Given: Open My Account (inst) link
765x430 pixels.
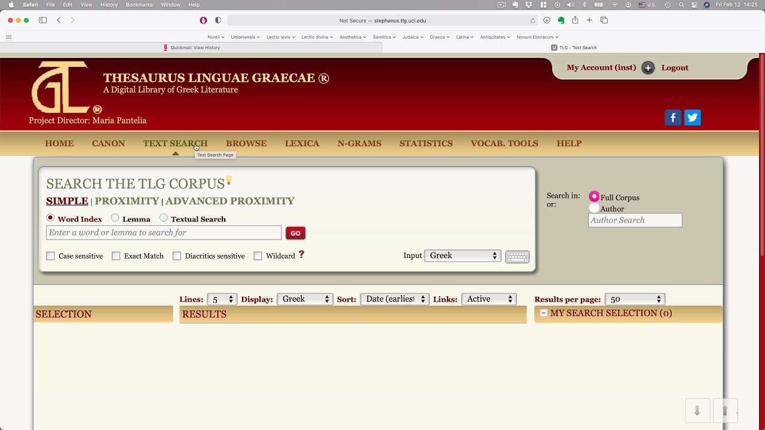Looking at the screenshot, I should (x=601, y=67).
